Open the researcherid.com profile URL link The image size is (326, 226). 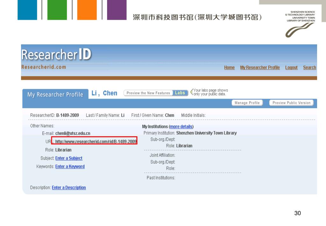96,142
